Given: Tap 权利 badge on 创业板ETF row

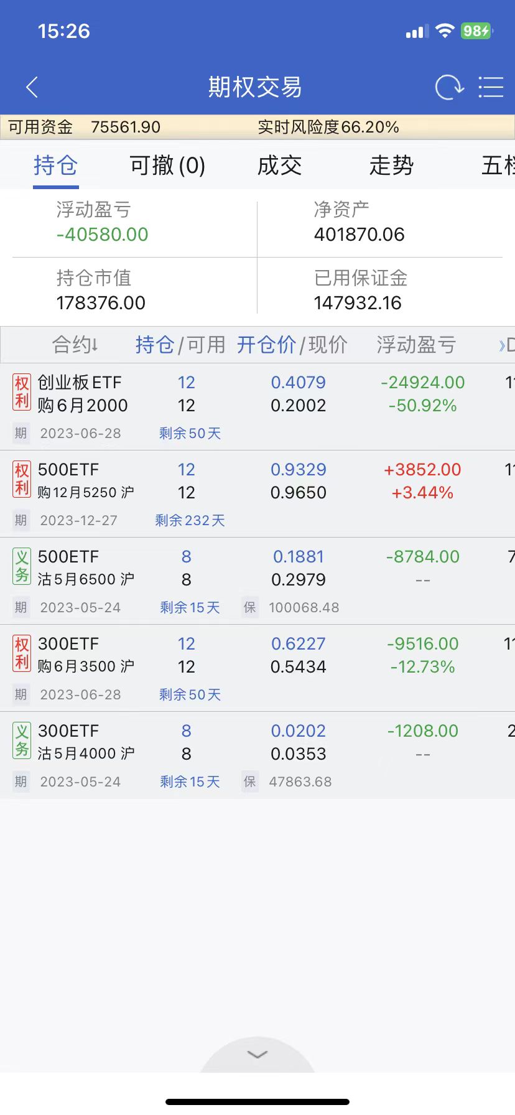Looking at the screenshot, I should pyautogui.click(x=22, y=393).
